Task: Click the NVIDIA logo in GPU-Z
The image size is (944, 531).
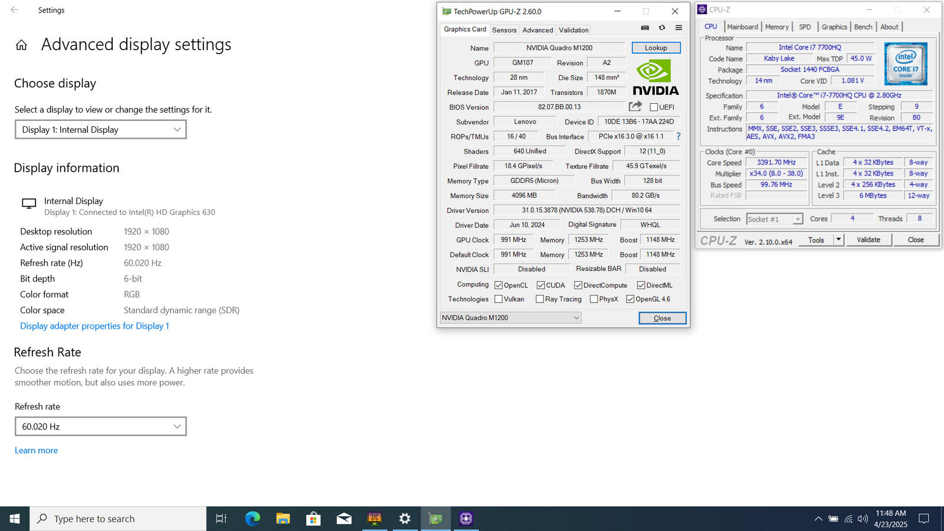Action: click(655, 78)
